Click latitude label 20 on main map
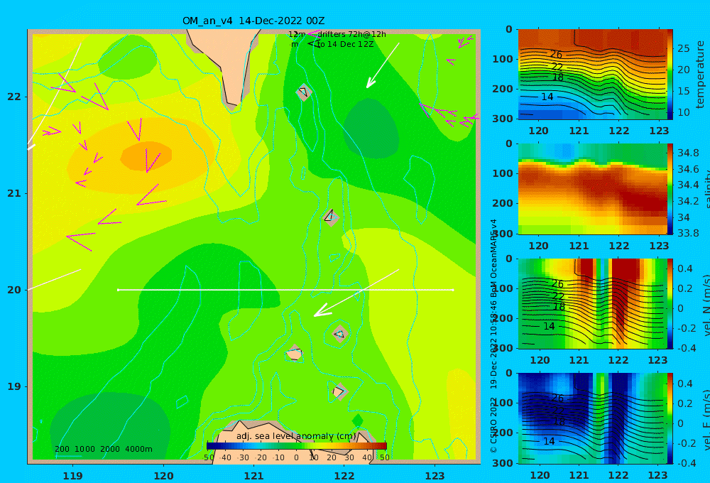710x483 pixels. click(14, 290)
